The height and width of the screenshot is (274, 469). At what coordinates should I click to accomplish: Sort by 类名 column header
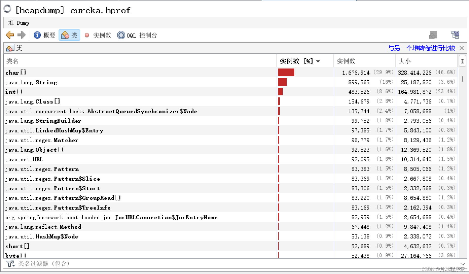pos(140,61)
